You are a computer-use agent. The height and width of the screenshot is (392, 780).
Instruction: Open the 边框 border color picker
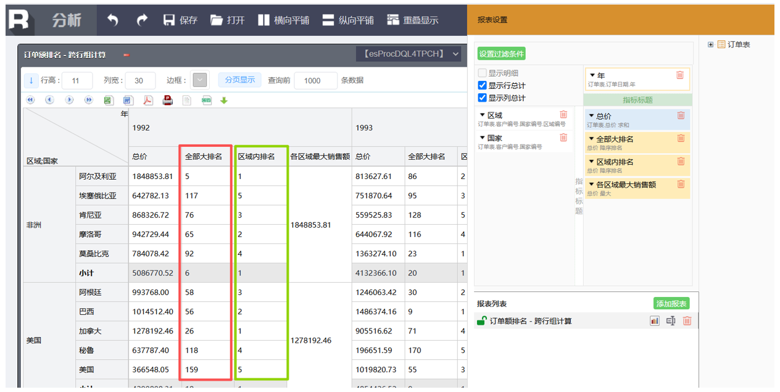pos(200,80)
